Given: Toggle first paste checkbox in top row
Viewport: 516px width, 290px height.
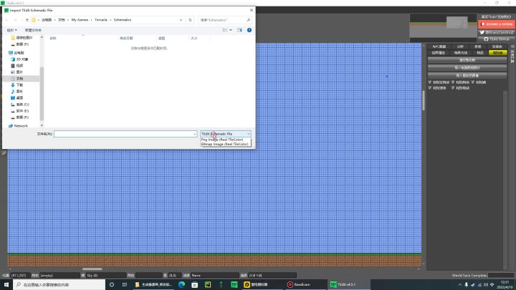Looking at the screenshot, I should [430, 82].
